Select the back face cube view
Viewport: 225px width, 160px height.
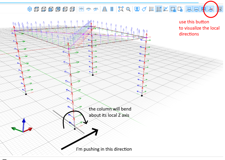(x=58, y=9)
